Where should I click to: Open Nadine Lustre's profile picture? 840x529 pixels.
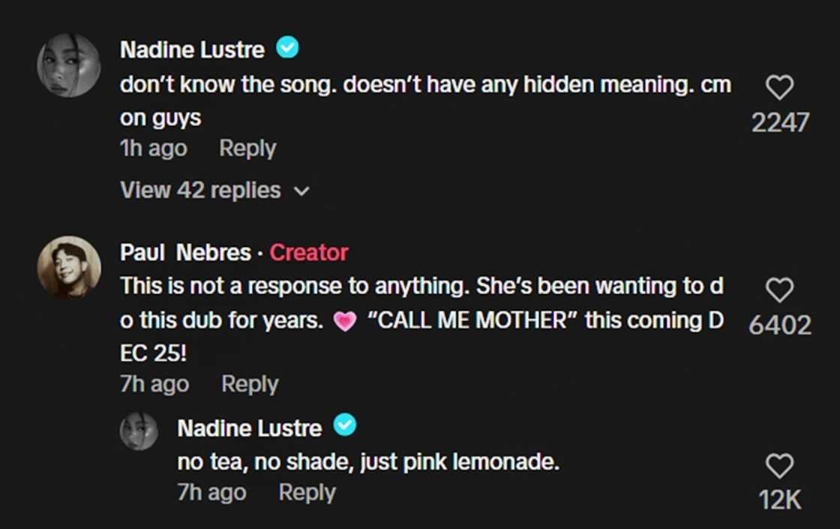pos(68,65)
